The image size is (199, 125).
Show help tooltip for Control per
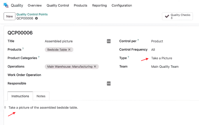pyautogui.click(x=138, y=40)
